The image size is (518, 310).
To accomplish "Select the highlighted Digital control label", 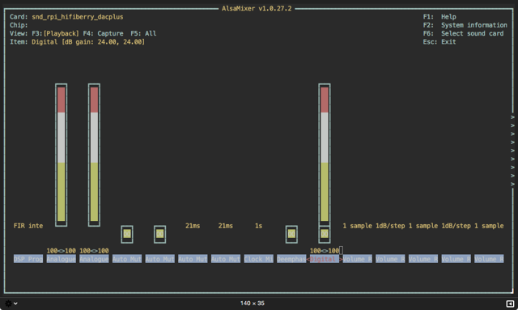I will click(325, 259).
